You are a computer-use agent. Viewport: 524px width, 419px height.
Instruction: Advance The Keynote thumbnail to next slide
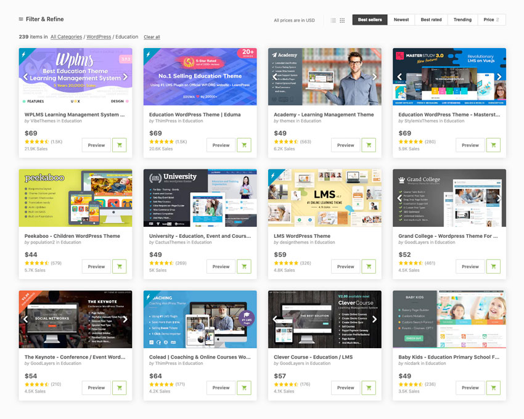(125, 319)
